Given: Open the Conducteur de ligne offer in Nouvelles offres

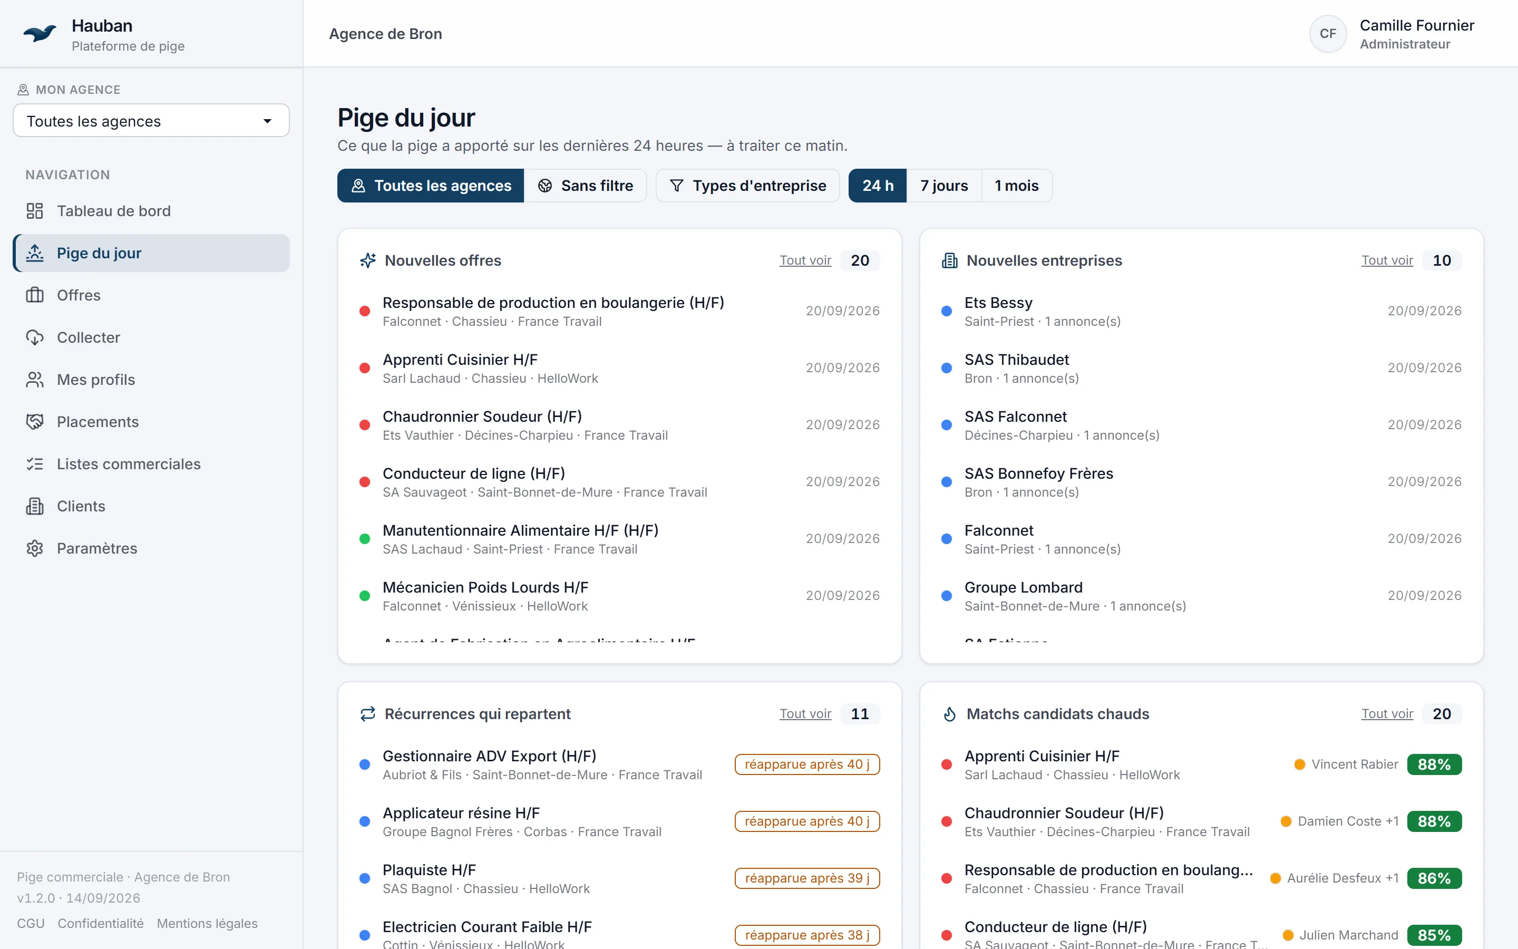Looking at the screenshot, I should point(619,482).
